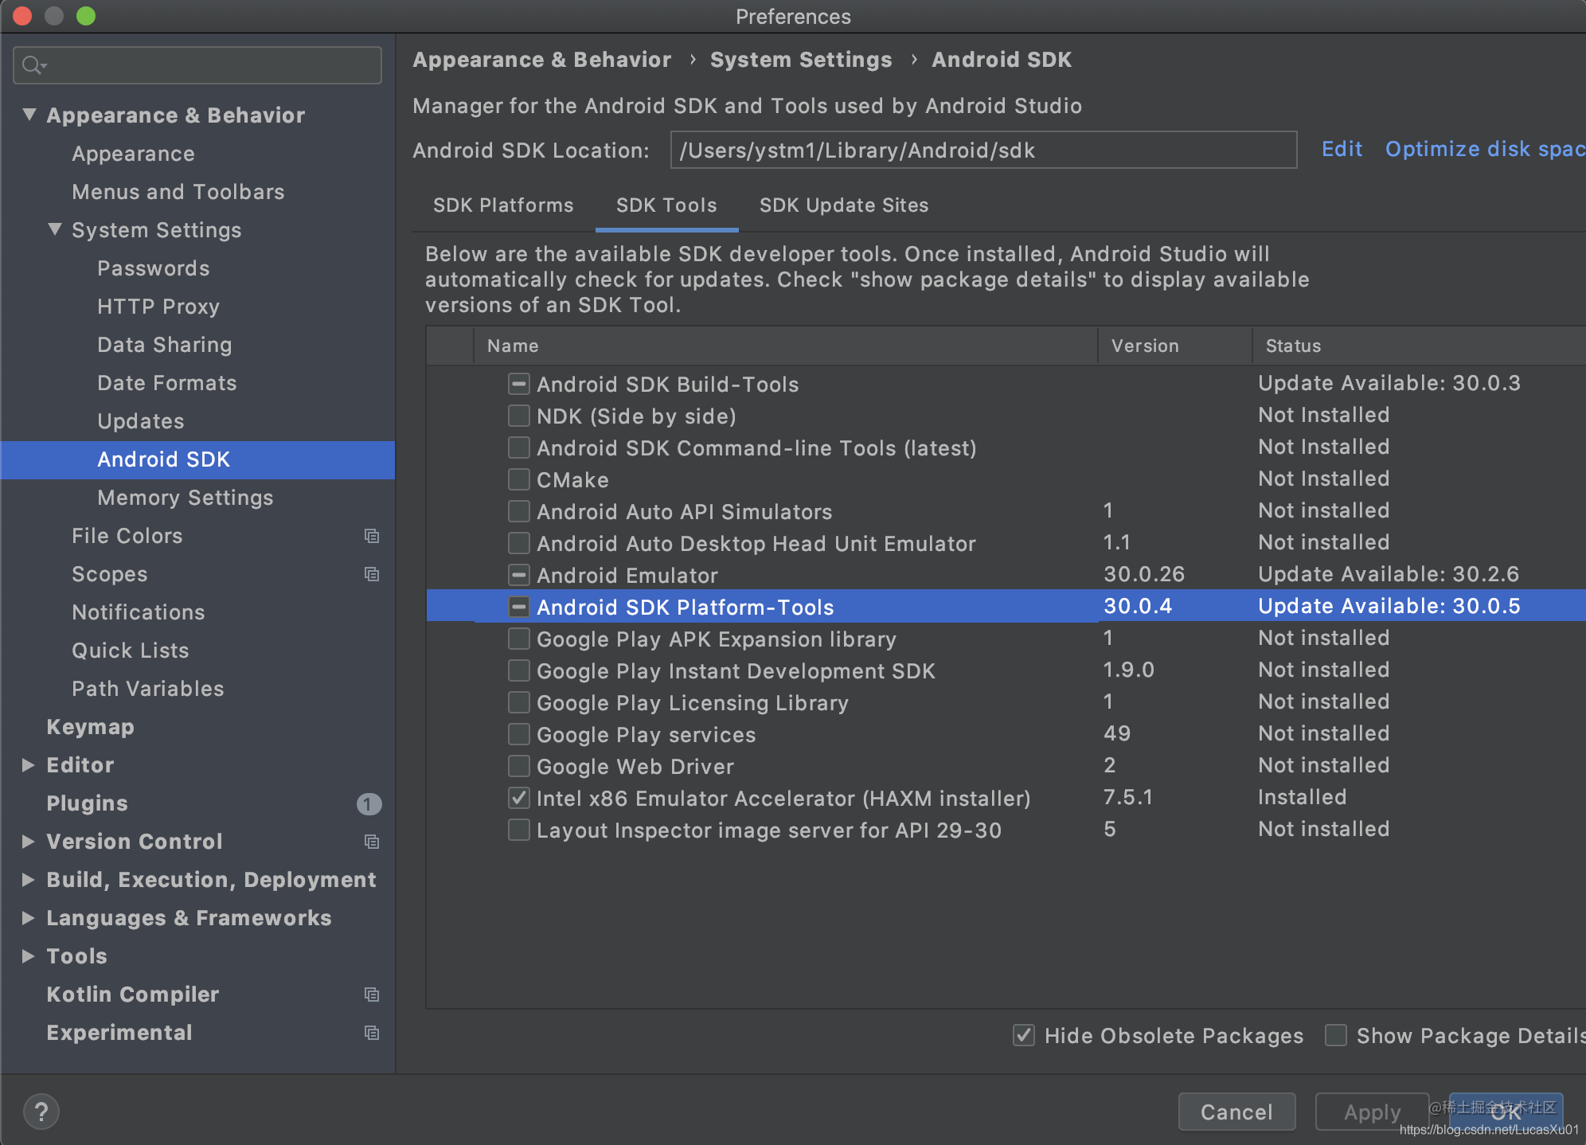The image size is (1586, 1145).
Task: Click project-level icon next to Kotlin Compiler
Action: pos(371,995)
